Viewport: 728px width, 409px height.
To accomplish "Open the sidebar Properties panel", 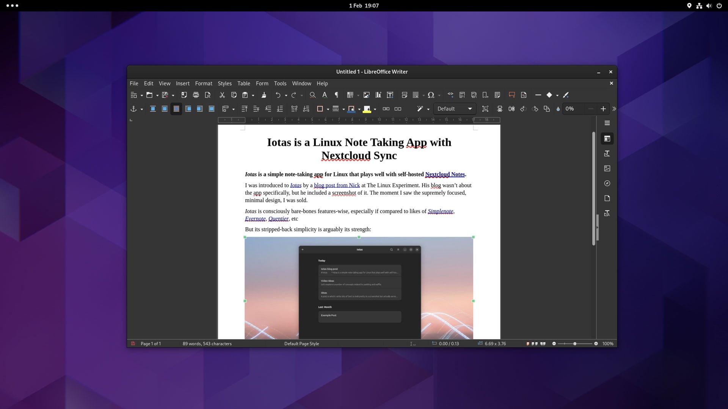I will pyautogui.click(x=607, y=139).
